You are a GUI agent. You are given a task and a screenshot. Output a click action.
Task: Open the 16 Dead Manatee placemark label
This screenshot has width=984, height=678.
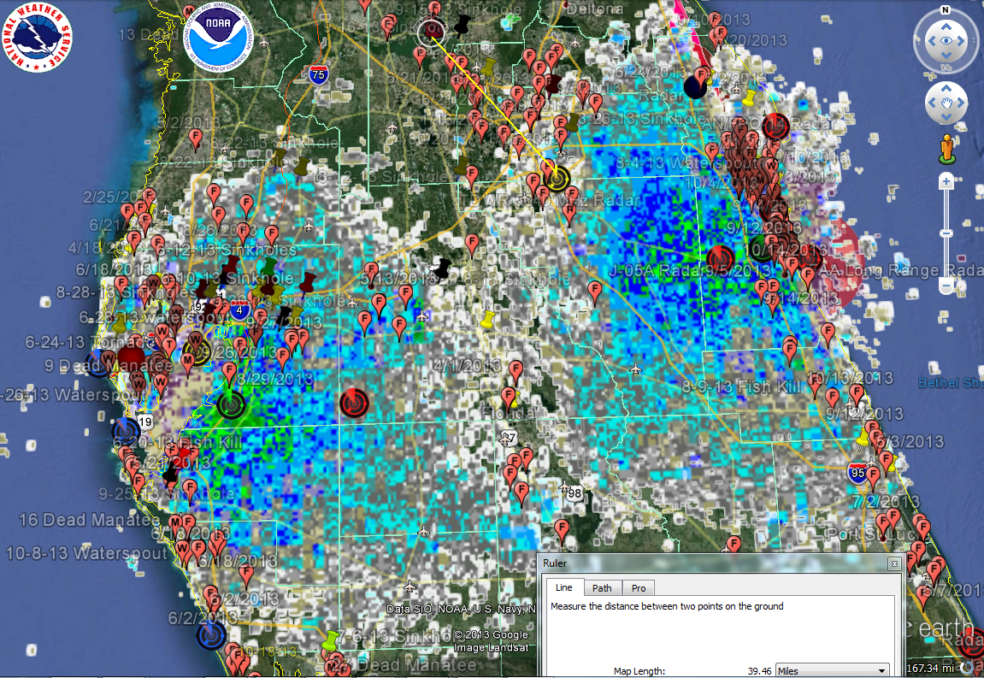pos(90,520)
